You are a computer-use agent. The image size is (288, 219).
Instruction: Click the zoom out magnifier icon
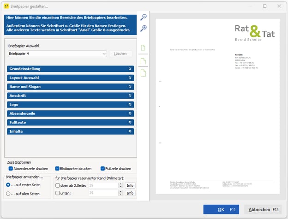click(144, 18)
